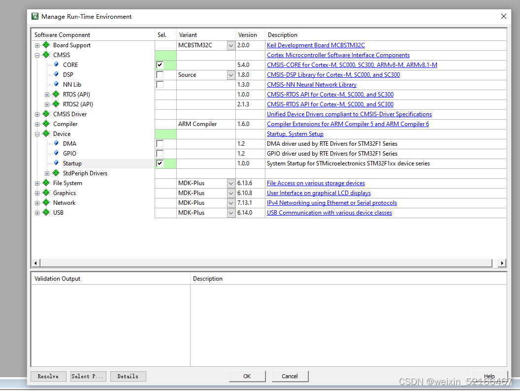Enable the DMA driver checkbox
520x391 pixels.
pyautogui.click(x=160, y=144)
